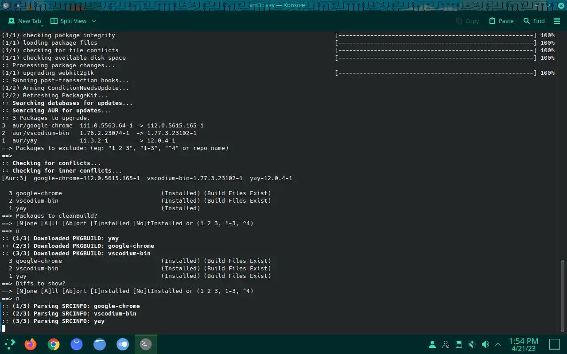Screen dimensions: 567x354
Task: Open the Konsole hamburger menu
Action: click(557, 21)
